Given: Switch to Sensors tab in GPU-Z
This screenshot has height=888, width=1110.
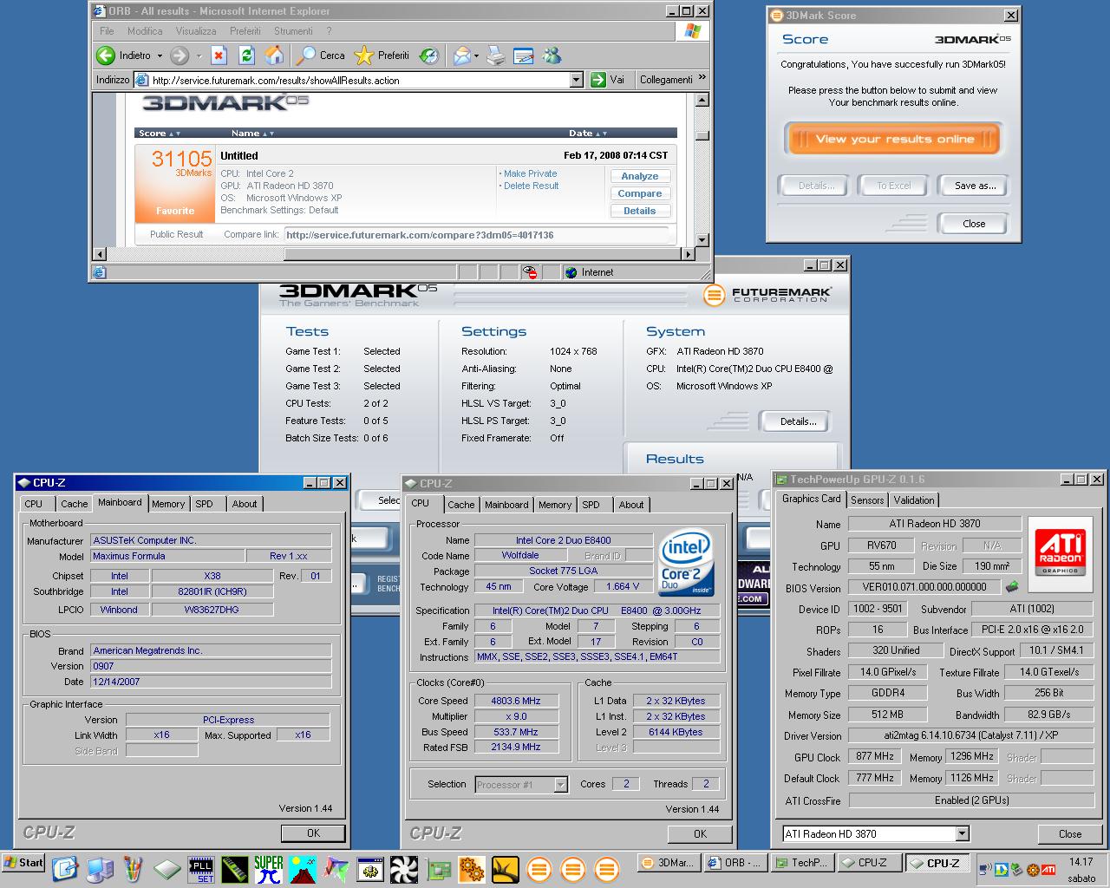Looking at the screenshot, I should (867, 500).
